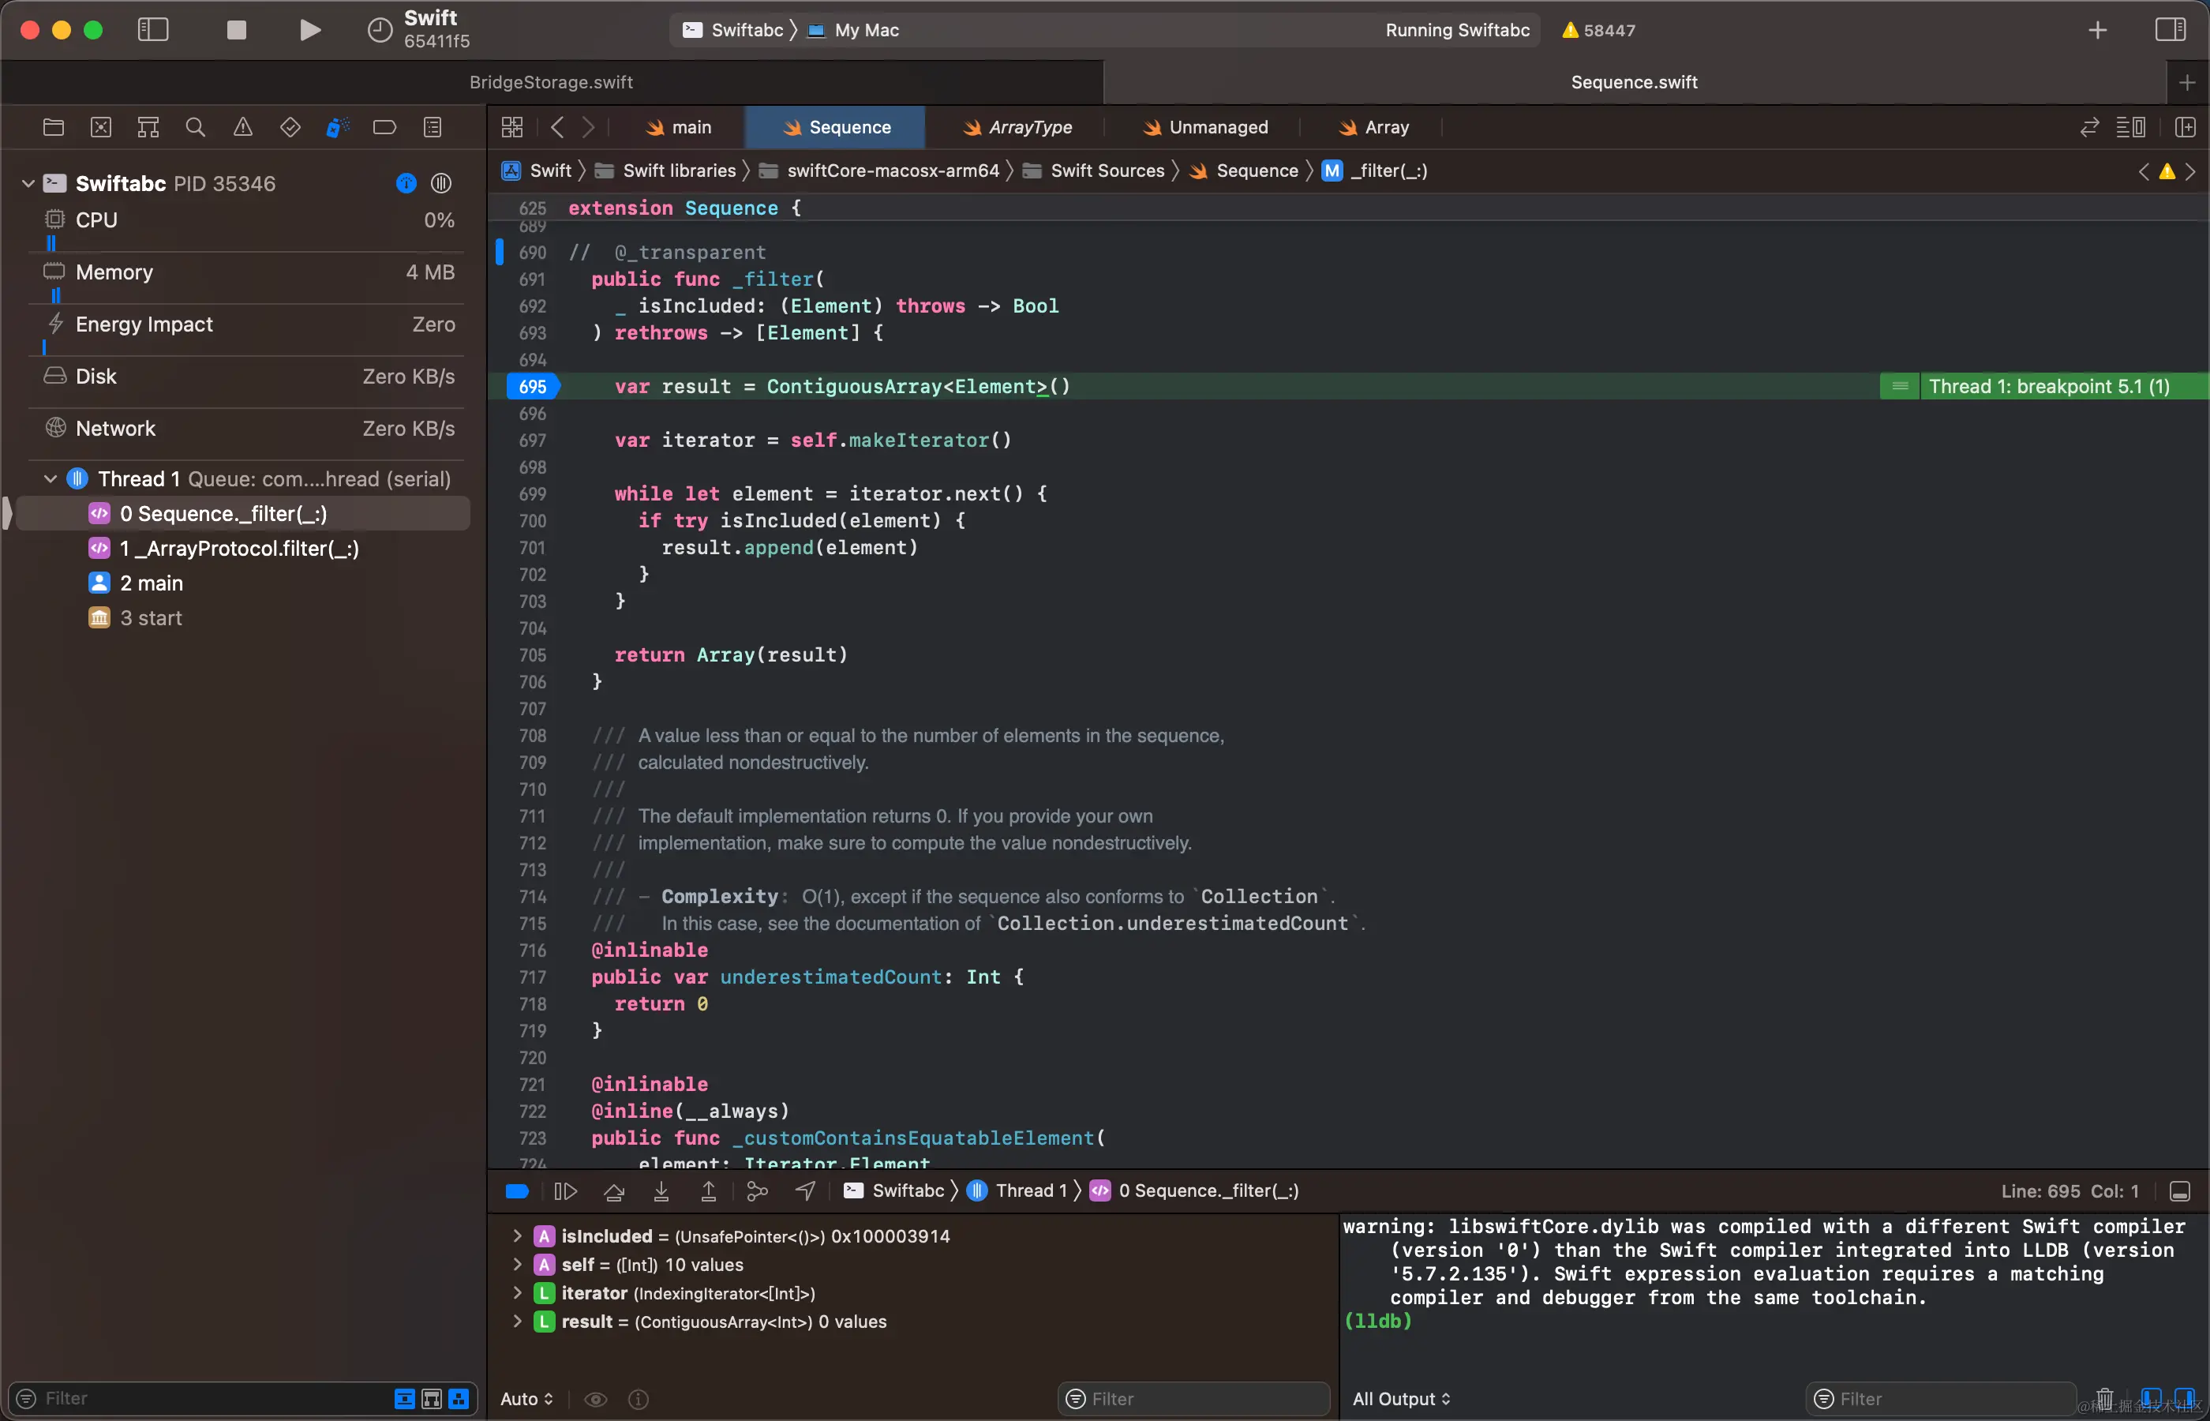
Task: Click the variables filter field
Action: (x=1193, y=1399)
